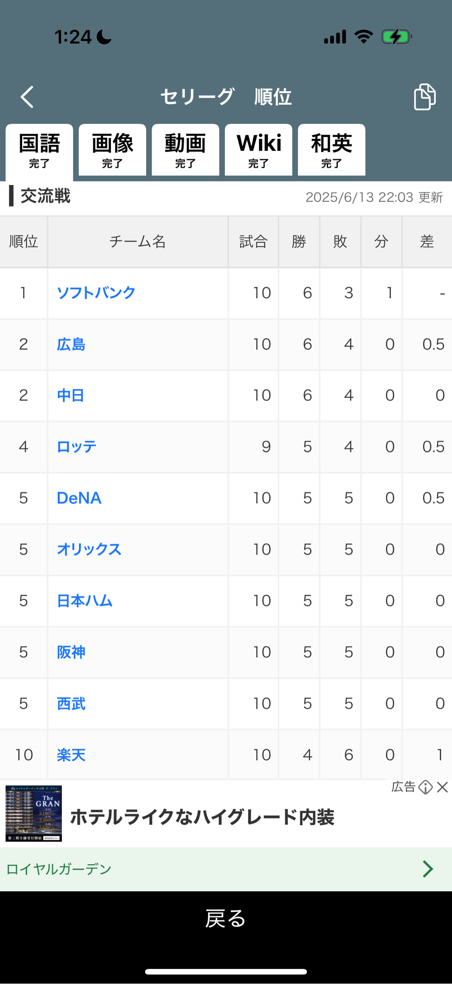Tap The GRAN ad thumbnail
Image resolution: width=452 pixels, height=984 pixels.
tap(33, 814)
